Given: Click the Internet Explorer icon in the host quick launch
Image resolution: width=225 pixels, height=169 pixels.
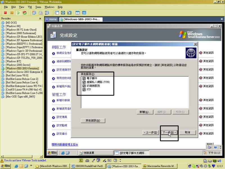Looking at the screenshot, I should click(x=16, y=166).
